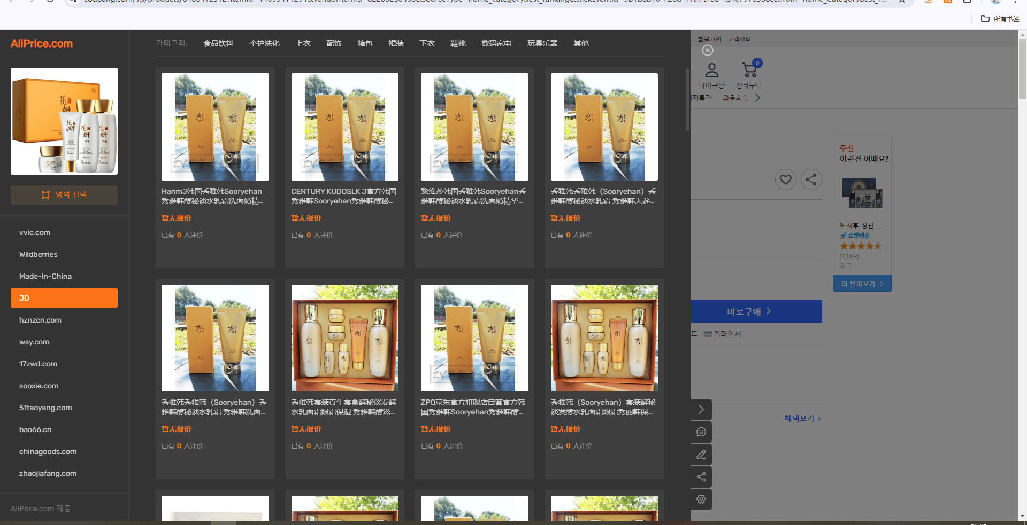Open the 더 알아보기 arrow button

pos(862,284)
